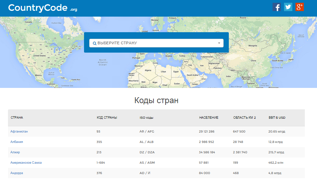Click the magnifier icon in country selector
Screen dimensions: 317x181
click(x=94, y=43)
